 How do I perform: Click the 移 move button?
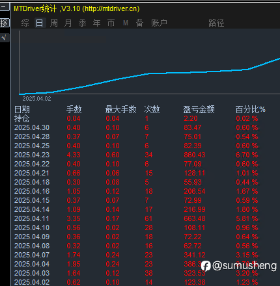(x=4, y=23)
